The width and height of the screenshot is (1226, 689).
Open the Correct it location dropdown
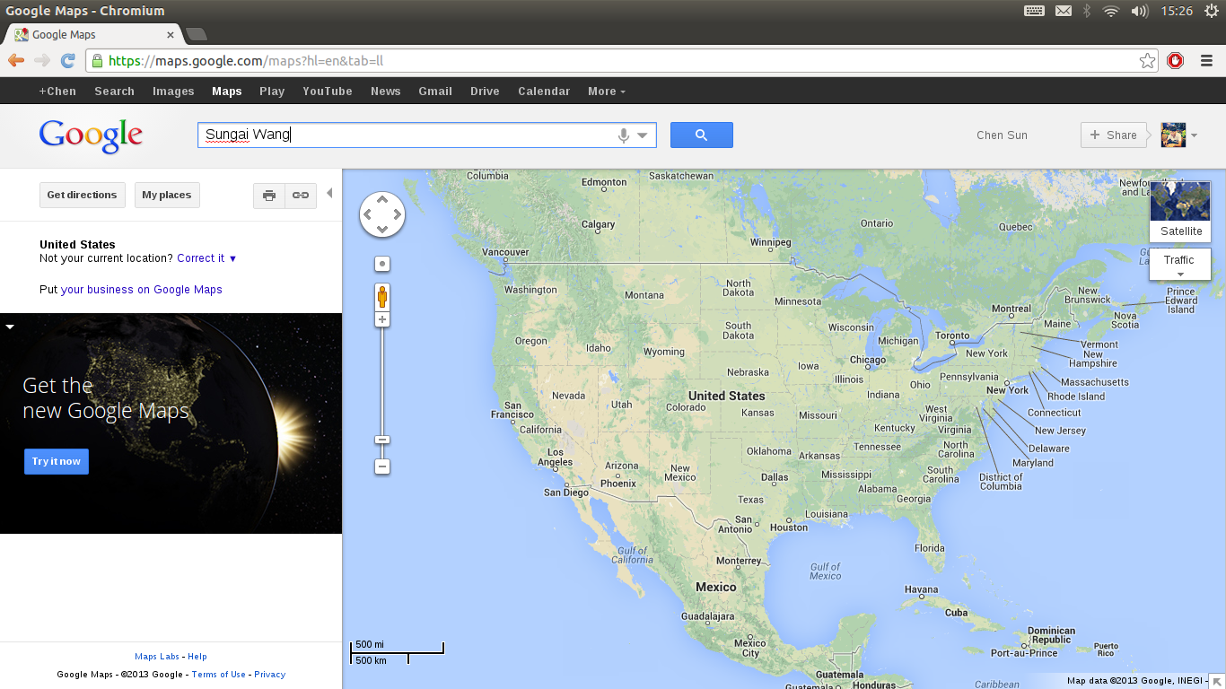(206, 258)
